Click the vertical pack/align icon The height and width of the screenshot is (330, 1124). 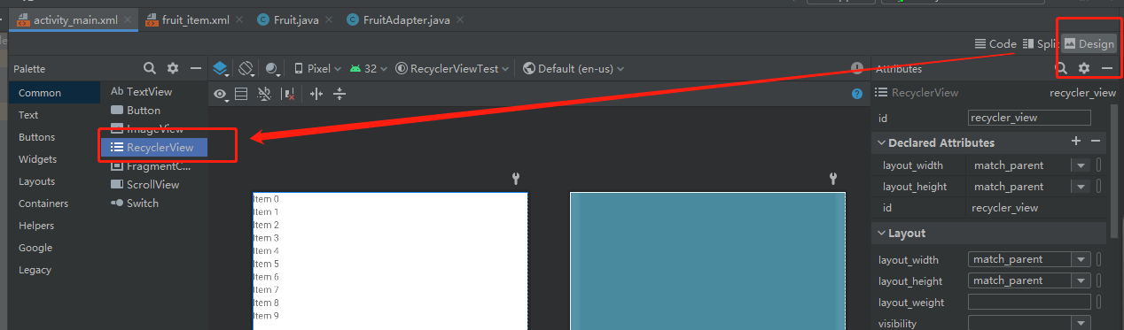(339, 94)
